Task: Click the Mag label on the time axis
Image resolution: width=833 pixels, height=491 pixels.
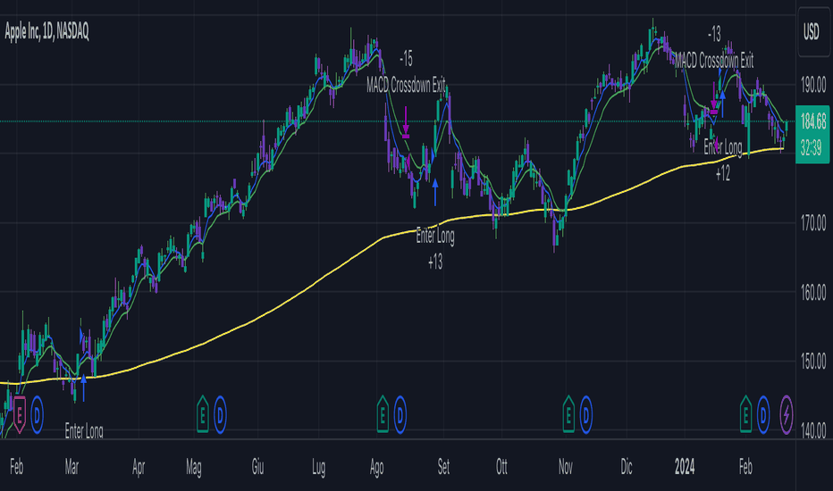Action: [x=194, y=467]
